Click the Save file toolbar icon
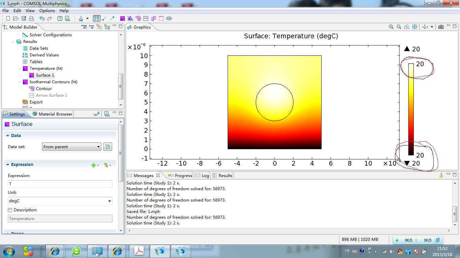This screenshot has width=460, height=258. click(24, 18)
